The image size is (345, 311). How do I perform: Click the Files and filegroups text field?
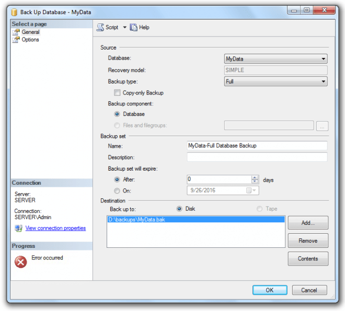269,125
